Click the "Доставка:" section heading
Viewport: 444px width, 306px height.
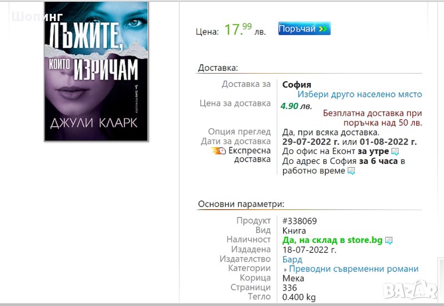point(218,68)
